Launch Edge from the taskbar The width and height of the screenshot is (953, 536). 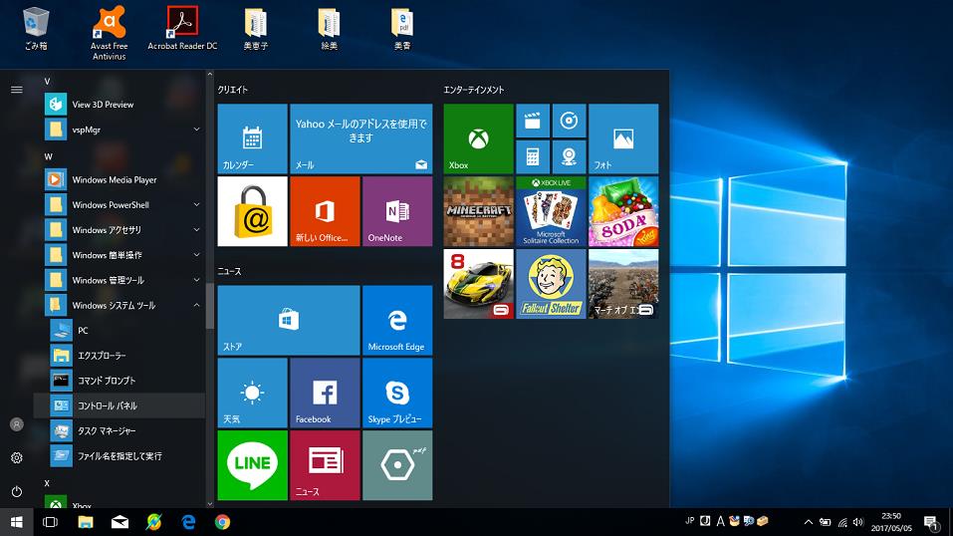click(188, 522)
